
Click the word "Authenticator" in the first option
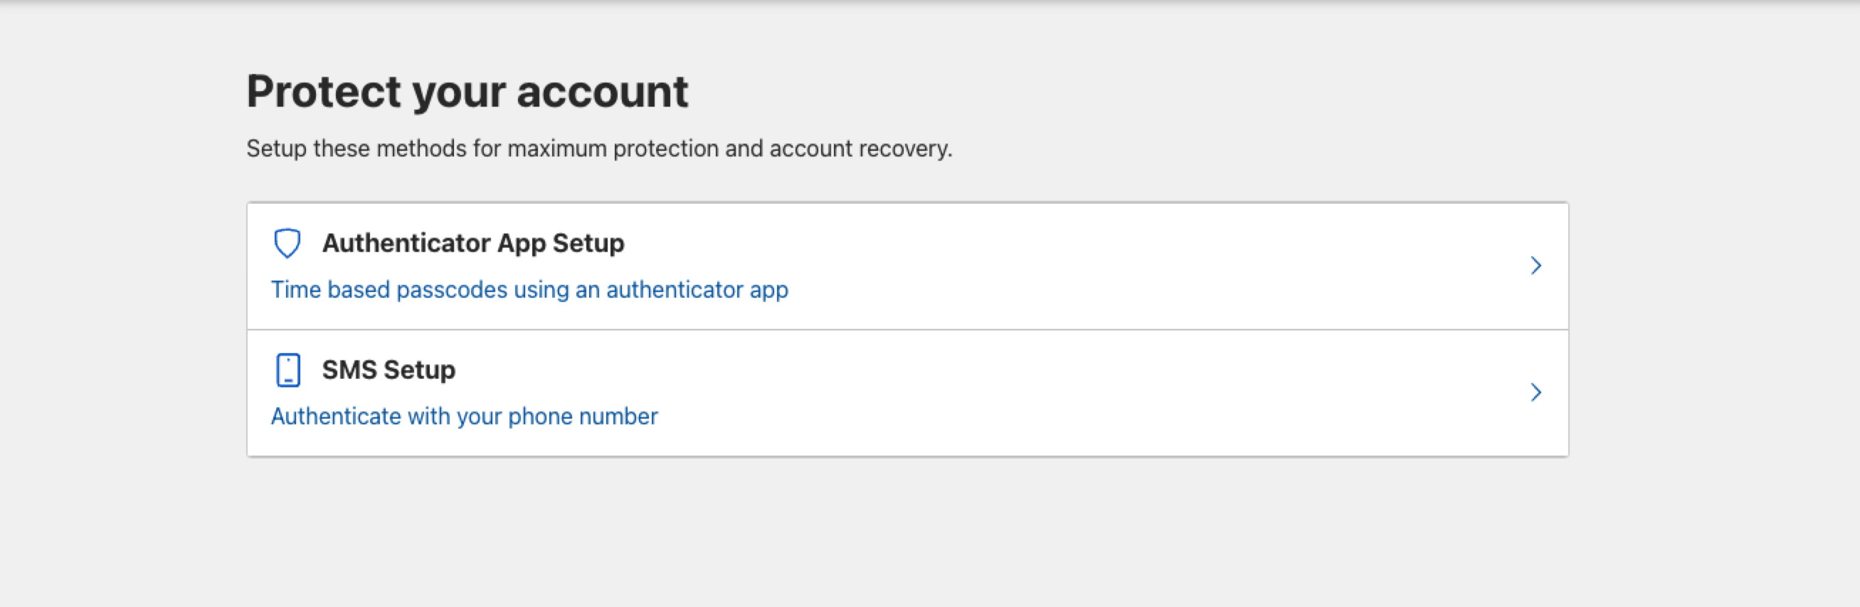tap(406, 243)
